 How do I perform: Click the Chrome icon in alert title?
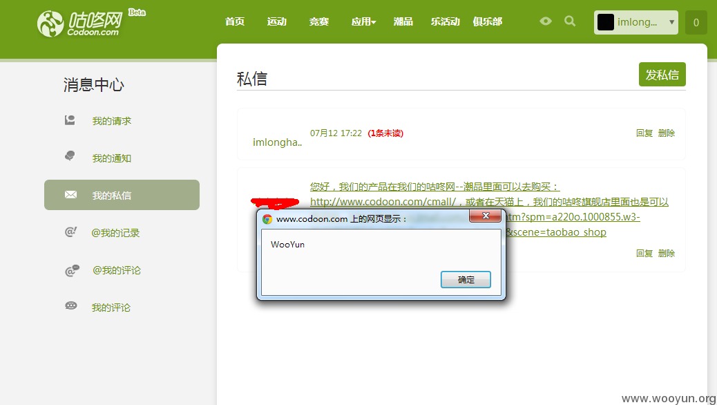[267, 219]
